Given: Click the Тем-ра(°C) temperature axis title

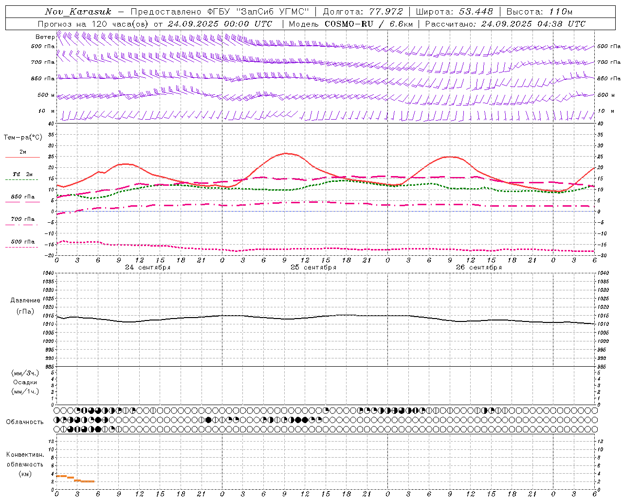Looking at the screenshot, I should [23, 138].
